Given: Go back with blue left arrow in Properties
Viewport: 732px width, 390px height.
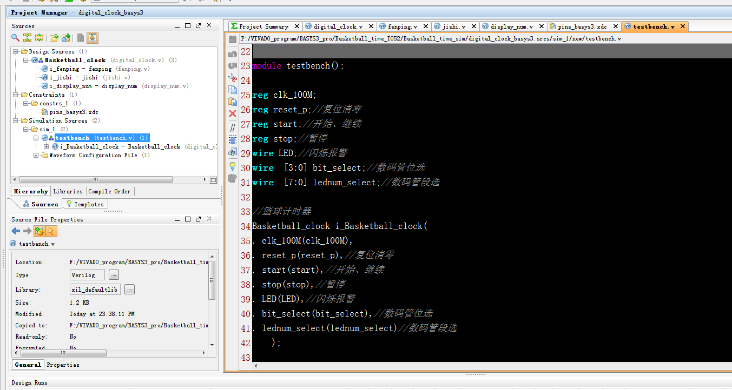Looking at the screenshot, I should pos(16,231).
